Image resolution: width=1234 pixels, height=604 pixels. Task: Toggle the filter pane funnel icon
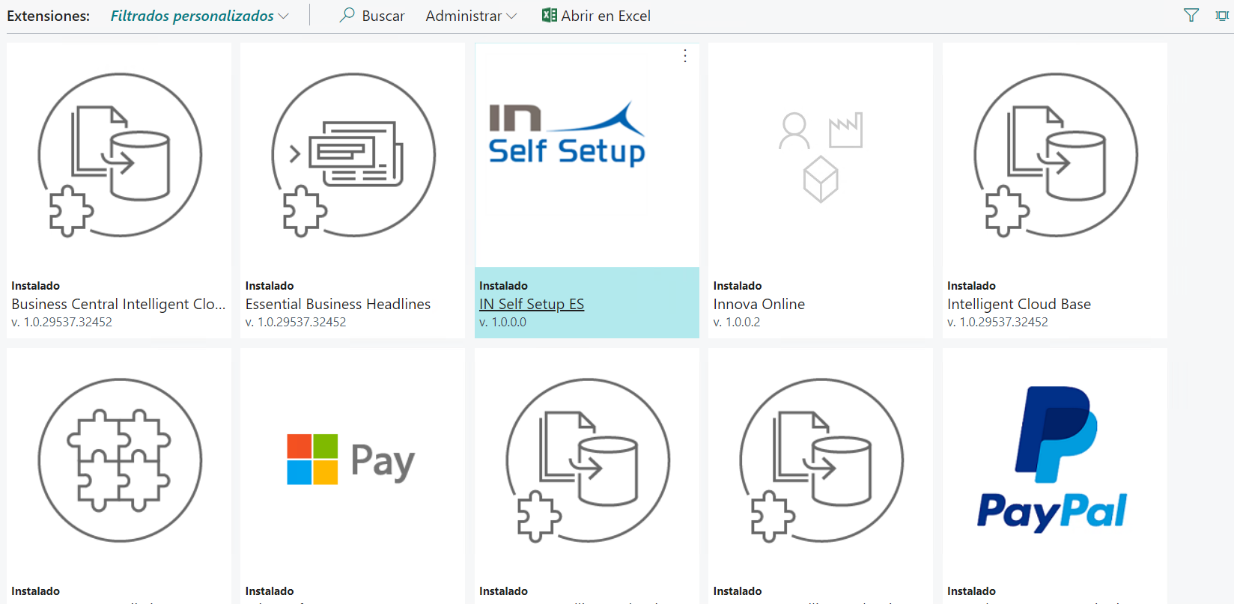coord(1191,15)
